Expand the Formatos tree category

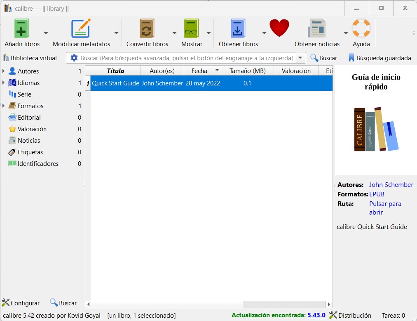click(x=4, y=106)
